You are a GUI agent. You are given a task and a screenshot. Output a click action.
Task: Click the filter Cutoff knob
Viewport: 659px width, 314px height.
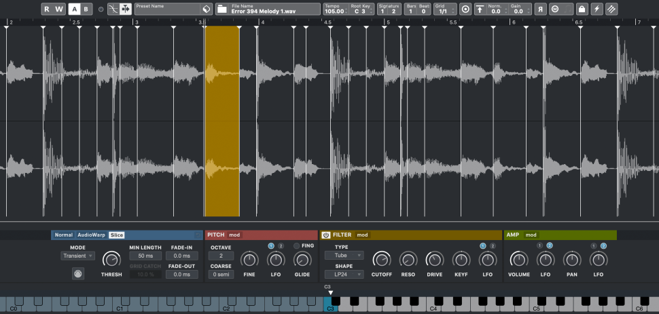(382, 258)
